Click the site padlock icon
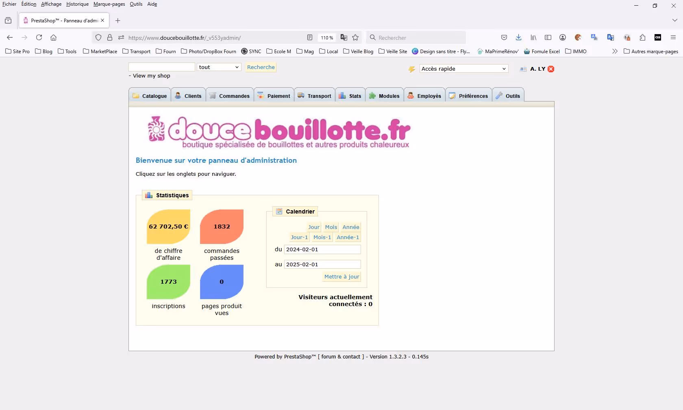 click(x=110, y=37)
